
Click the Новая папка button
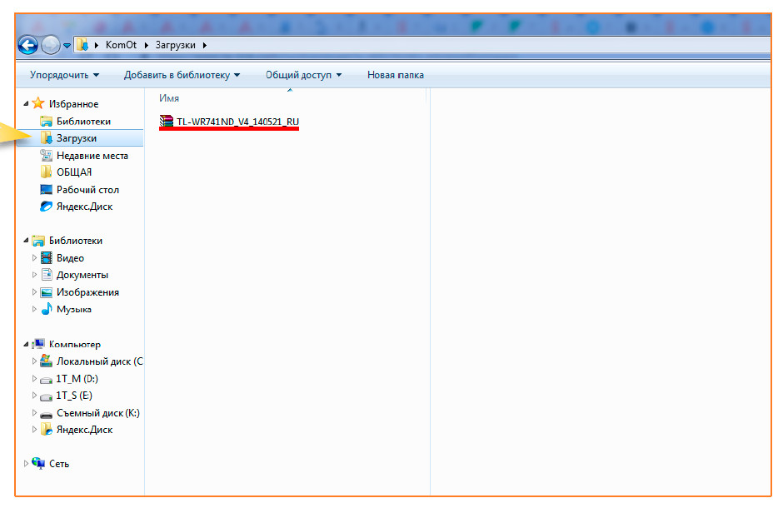point(395,75)
